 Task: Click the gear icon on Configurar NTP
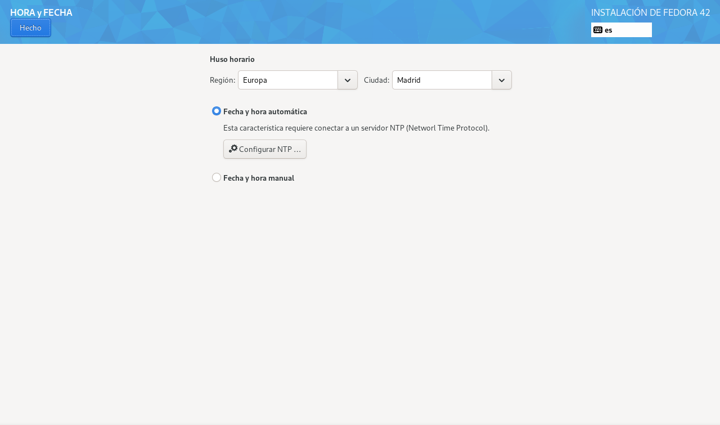pos(233,149)
